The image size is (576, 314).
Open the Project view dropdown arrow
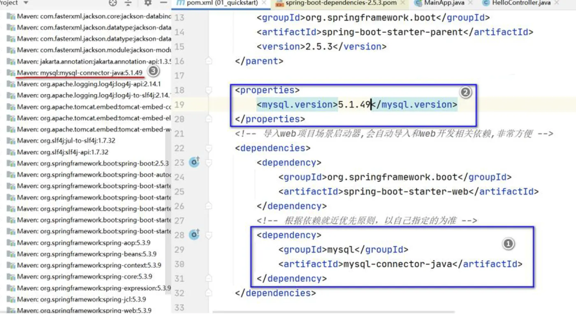pos(26,3)
